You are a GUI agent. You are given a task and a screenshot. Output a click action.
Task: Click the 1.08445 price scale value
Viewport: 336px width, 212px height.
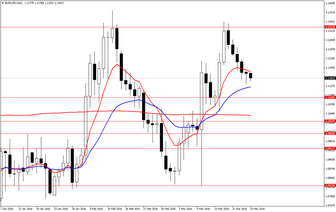pos(330,178)
